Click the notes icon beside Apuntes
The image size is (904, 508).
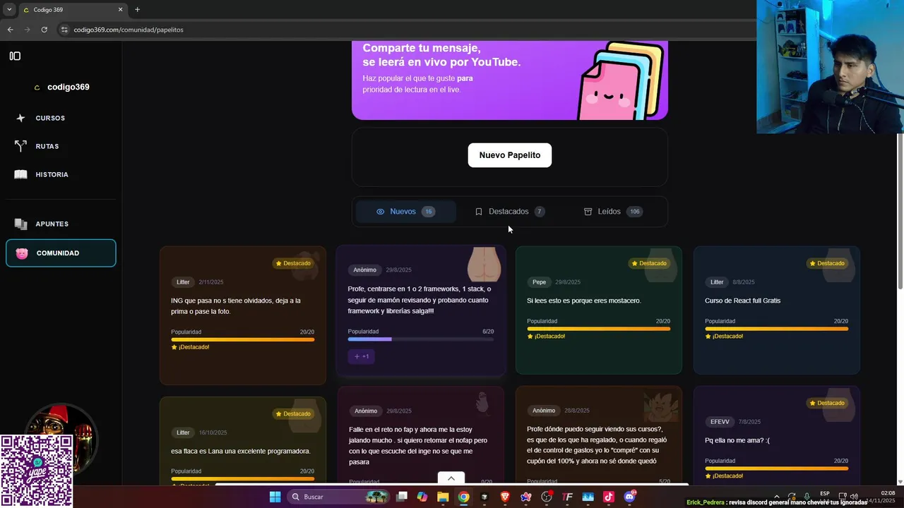pyautogui.click(x=20, y=224)
